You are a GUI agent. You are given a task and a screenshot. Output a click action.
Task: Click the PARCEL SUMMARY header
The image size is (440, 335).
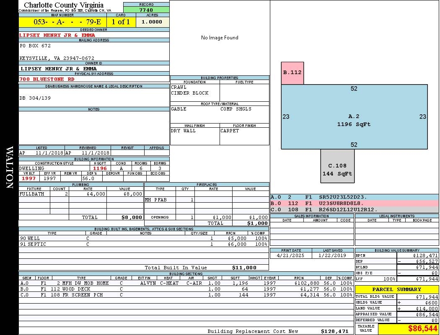[x=397, y=289]
